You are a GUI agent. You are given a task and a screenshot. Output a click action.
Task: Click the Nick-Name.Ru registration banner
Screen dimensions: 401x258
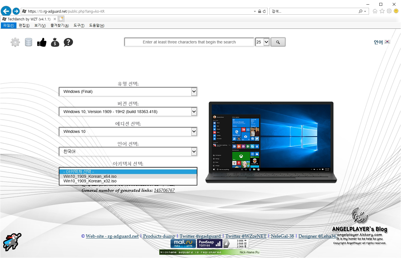(x=209, y=252)
